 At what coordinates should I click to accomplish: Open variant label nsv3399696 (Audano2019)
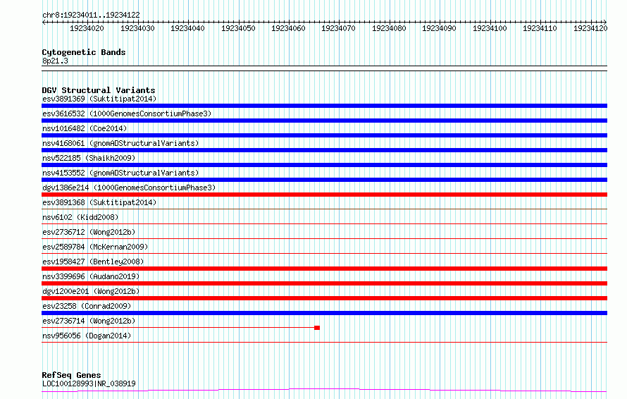click(91, 276)
